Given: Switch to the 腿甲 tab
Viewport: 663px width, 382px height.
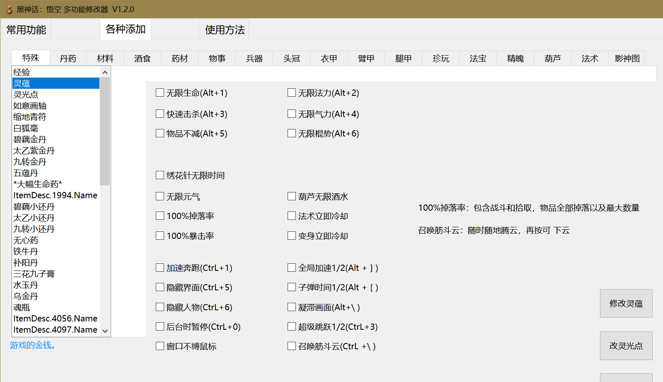Looking at the screenshot, I should coord(404,58).
